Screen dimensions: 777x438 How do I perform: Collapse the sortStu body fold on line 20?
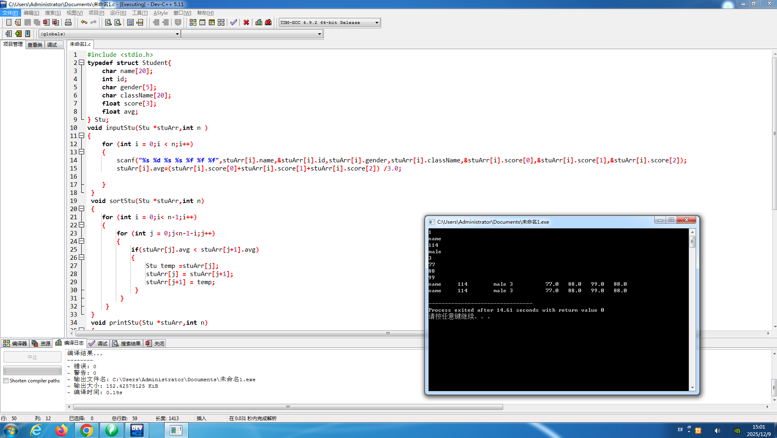pos(82,209)
